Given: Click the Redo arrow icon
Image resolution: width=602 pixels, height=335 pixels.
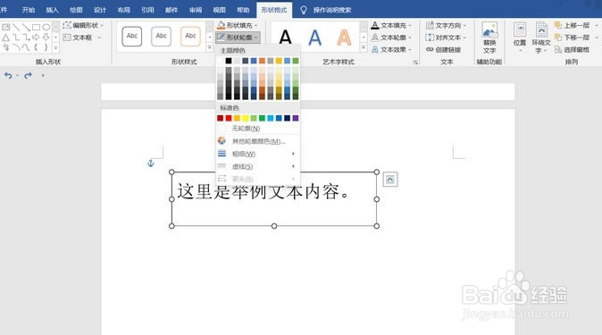Looking at the screenshot, I should tap(28, 75).
